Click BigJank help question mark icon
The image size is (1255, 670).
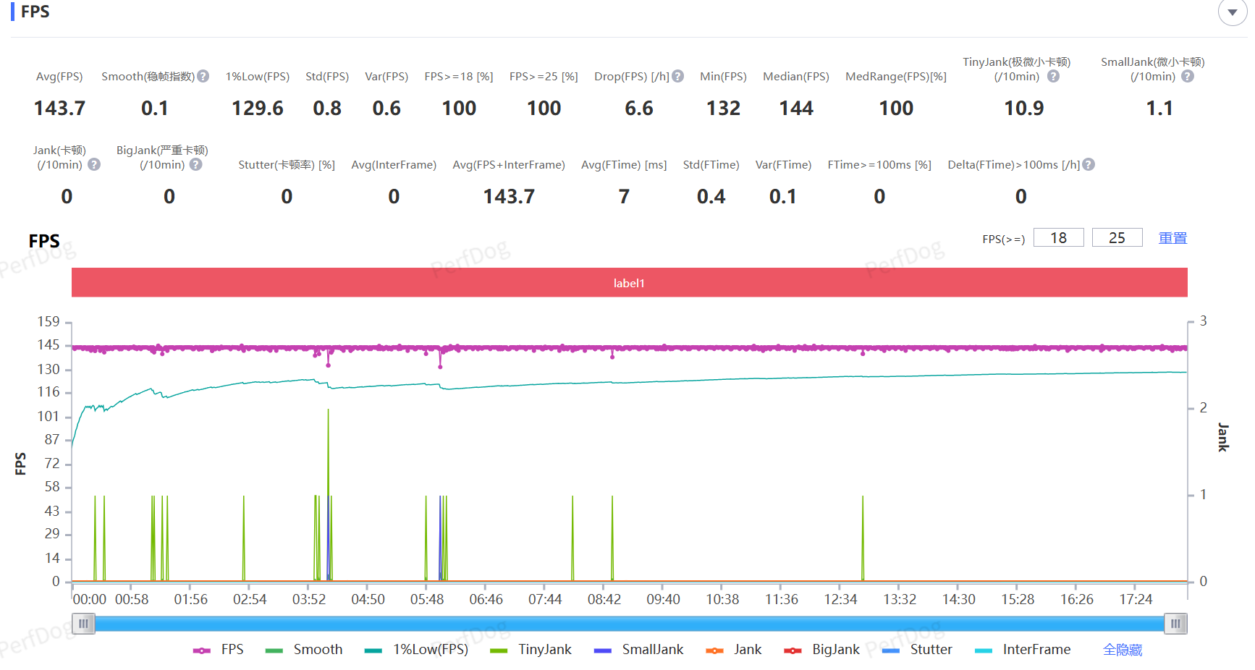point(196,164)
